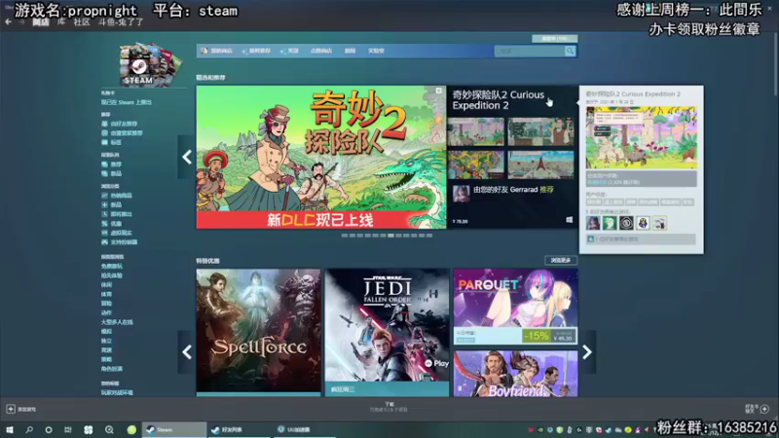Click second screenshot thumbnail of Curious Expedition 2
Image resolution: width=779 pixels, height=438 pixels.
point(540,131)
